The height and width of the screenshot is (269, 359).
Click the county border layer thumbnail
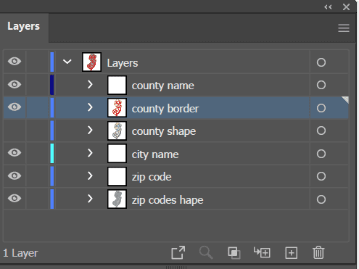pos(117,108)
